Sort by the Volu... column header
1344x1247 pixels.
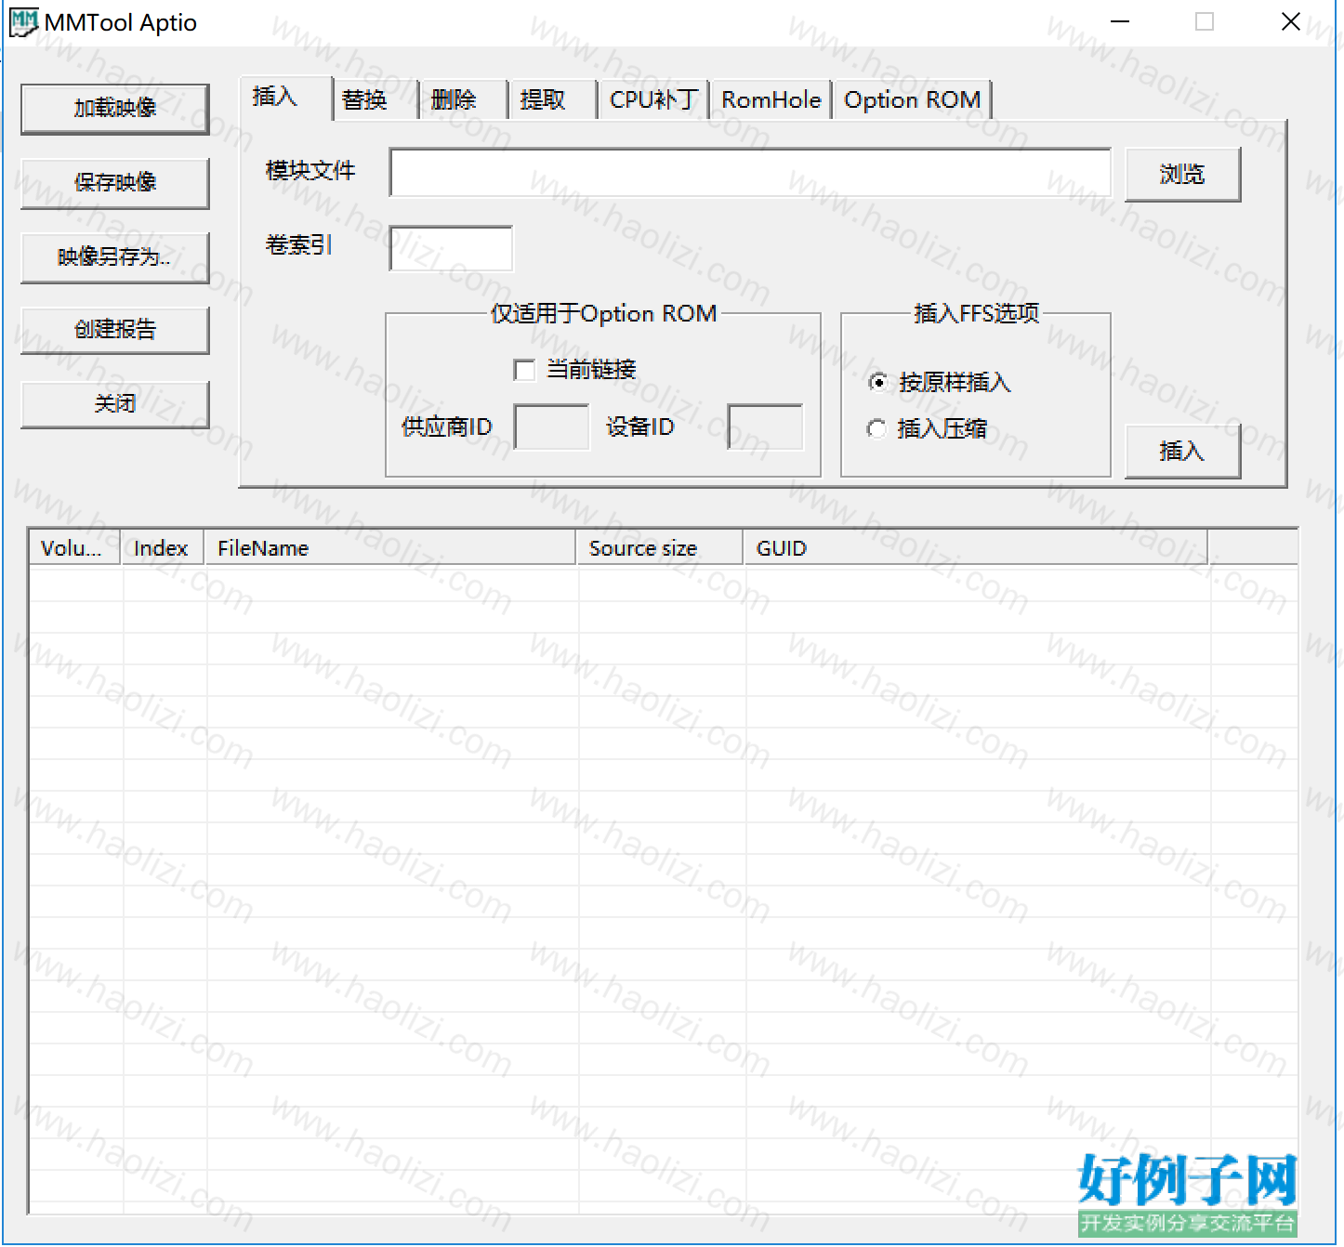click(x=75, y=548)
